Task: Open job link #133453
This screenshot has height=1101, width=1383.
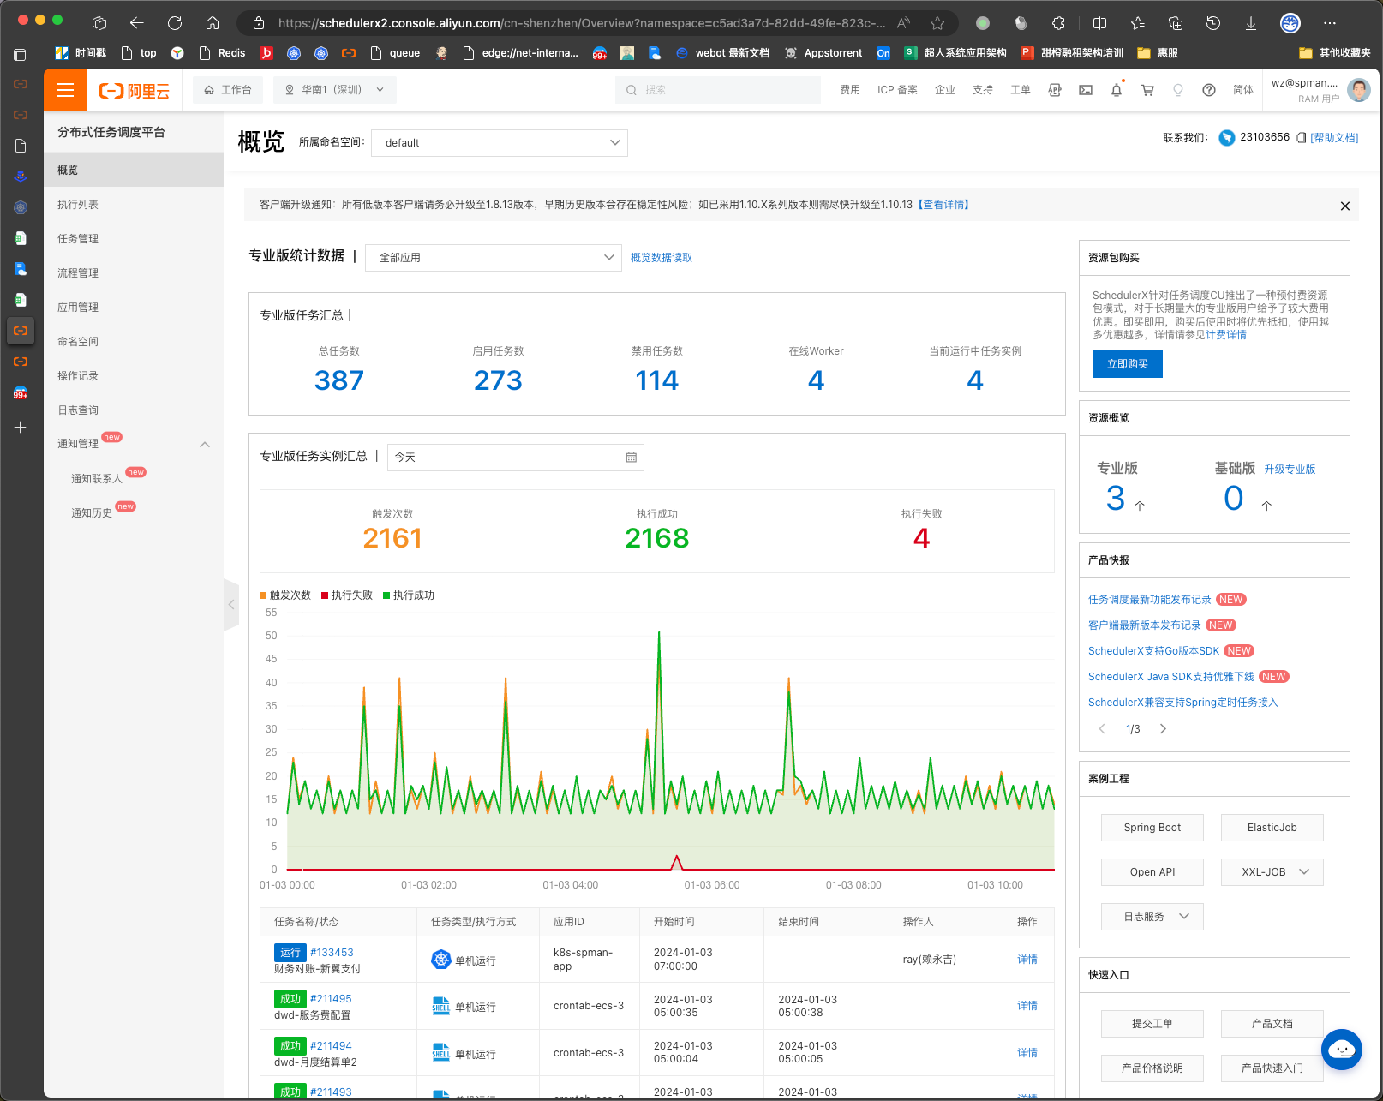Action: pos(332,953)
